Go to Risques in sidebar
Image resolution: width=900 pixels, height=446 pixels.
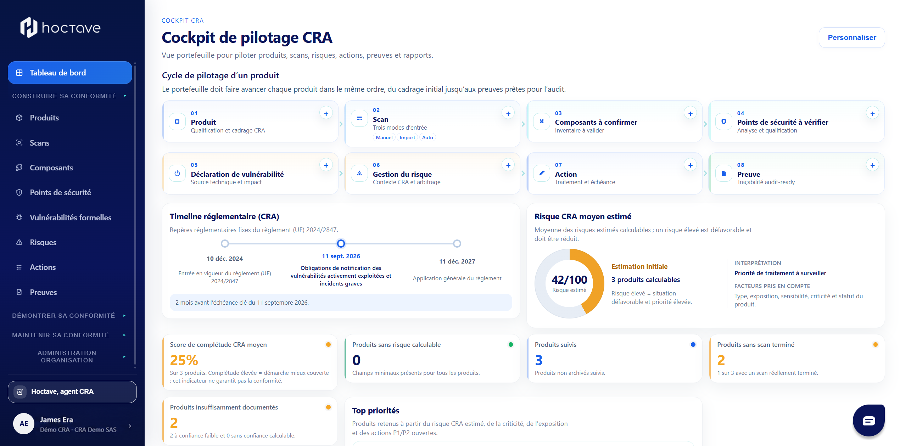point(70,242)
